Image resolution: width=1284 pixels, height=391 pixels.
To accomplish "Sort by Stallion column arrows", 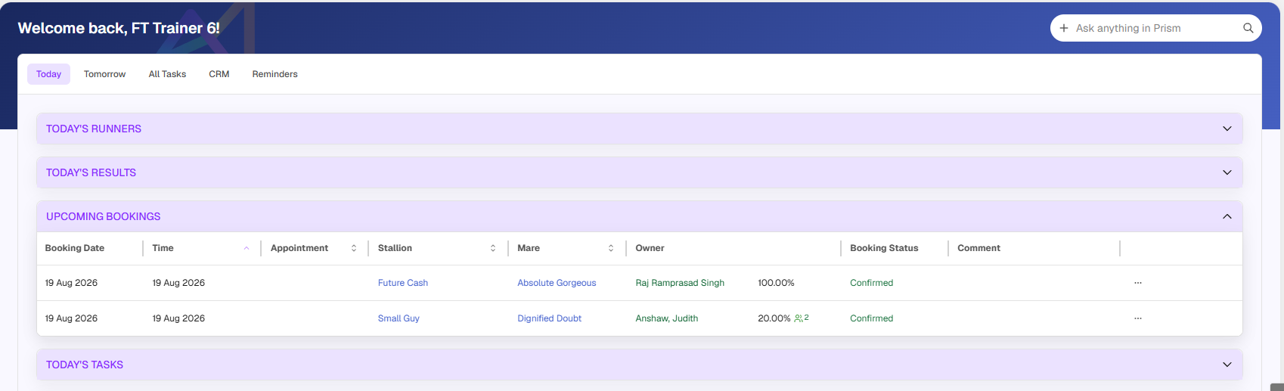I will 493,248.
